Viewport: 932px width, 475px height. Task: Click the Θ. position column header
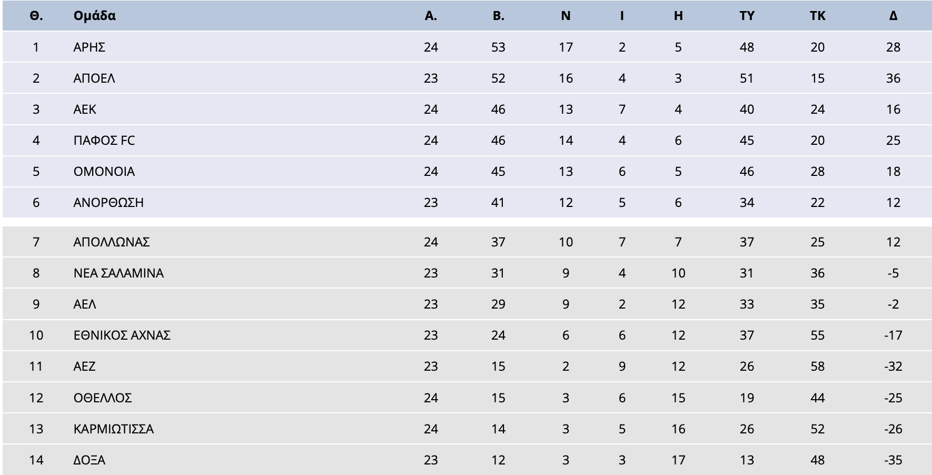click(36, 16)
